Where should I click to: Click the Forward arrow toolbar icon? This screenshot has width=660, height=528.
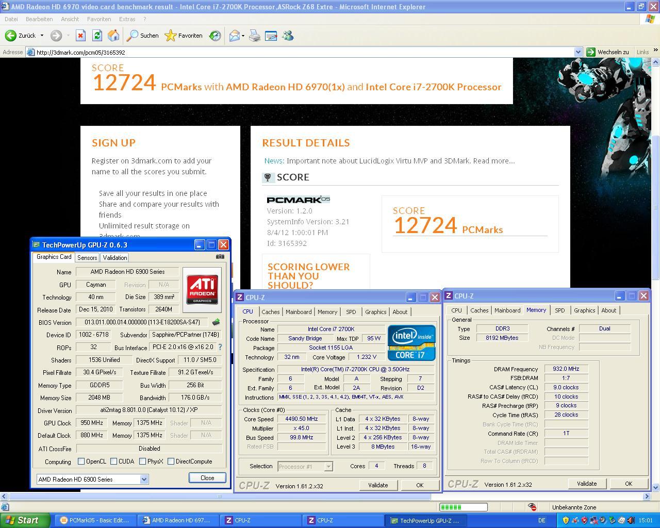pyautogui.click(x=56, y=36)
